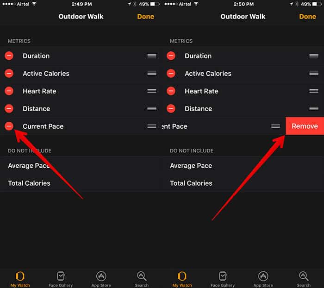Tap the red minus beside Duration, left screen
Screen dimensions: 324x288
(x=9, y=56)
